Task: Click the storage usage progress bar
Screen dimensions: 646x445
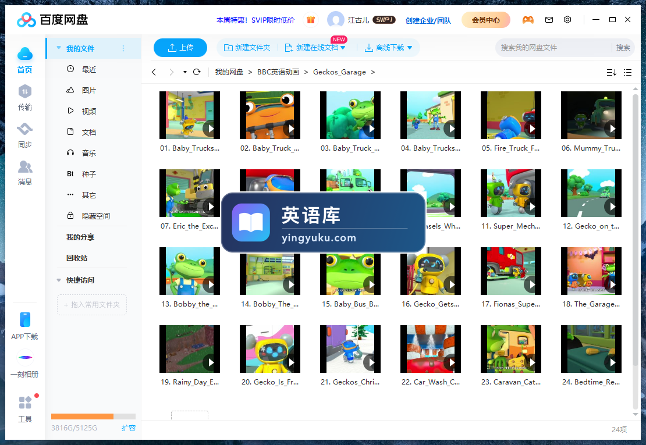Action: click(93, 416)
